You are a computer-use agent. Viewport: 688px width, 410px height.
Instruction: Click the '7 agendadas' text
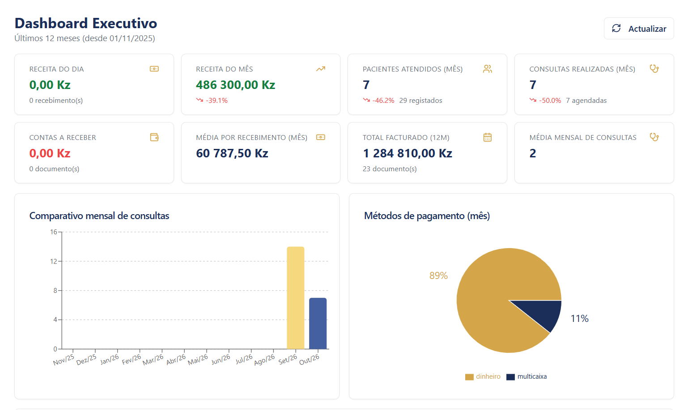coord(586,101)
